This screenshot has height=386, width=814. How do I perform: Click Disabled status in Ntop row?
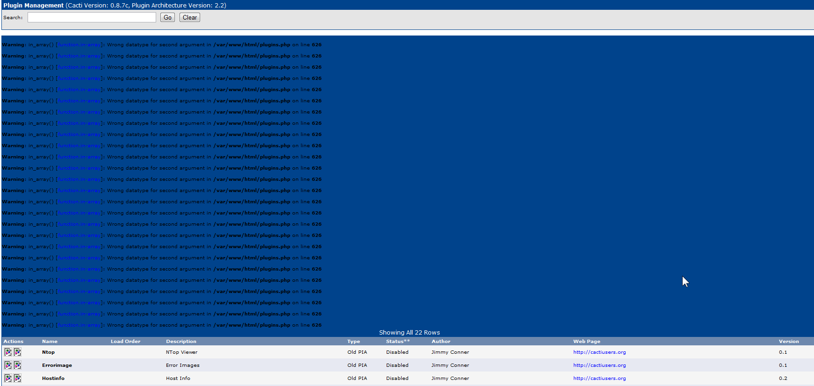pyautogui.click(x=397, y=352)
